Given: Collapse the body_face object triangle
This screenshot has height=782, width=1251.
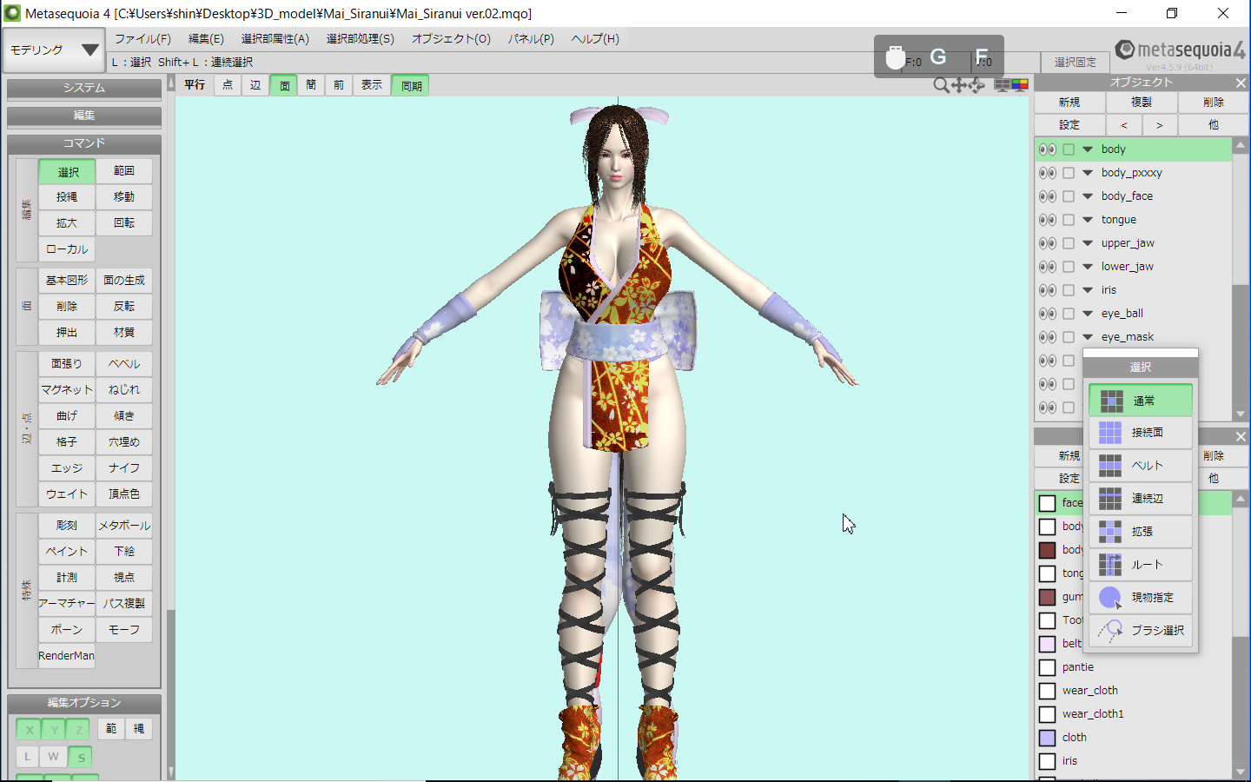Looking at the screenshot, I should pos(1088,196).
